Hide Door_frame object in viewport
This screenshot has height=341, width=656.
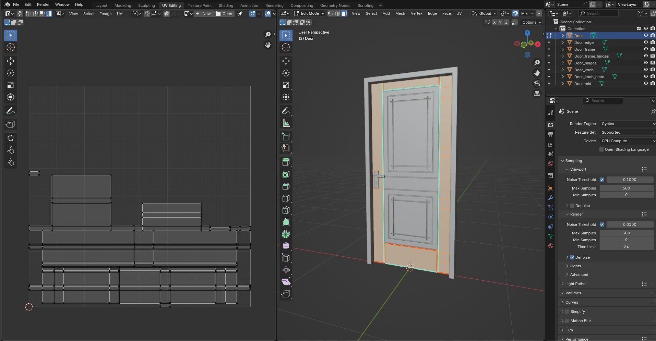[646, 49]
